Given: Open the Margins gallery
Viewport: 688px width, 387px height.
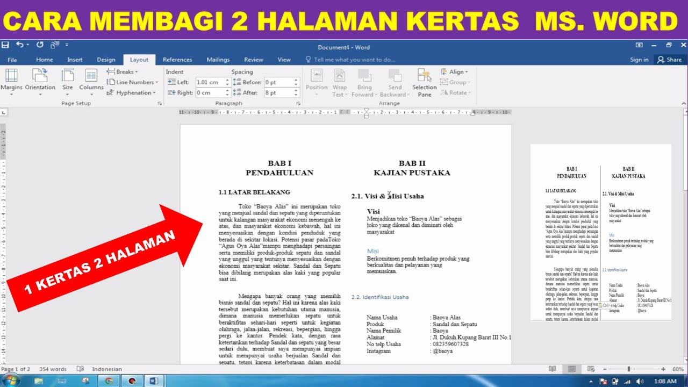Looking at the screenshot, I should [x=11, y=82].
